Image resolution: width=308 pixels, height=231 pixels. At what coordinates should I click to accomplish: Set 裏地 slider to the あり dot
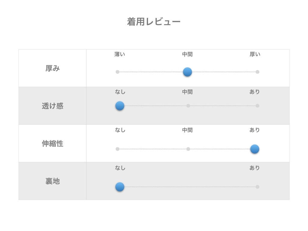coord(257,187)
